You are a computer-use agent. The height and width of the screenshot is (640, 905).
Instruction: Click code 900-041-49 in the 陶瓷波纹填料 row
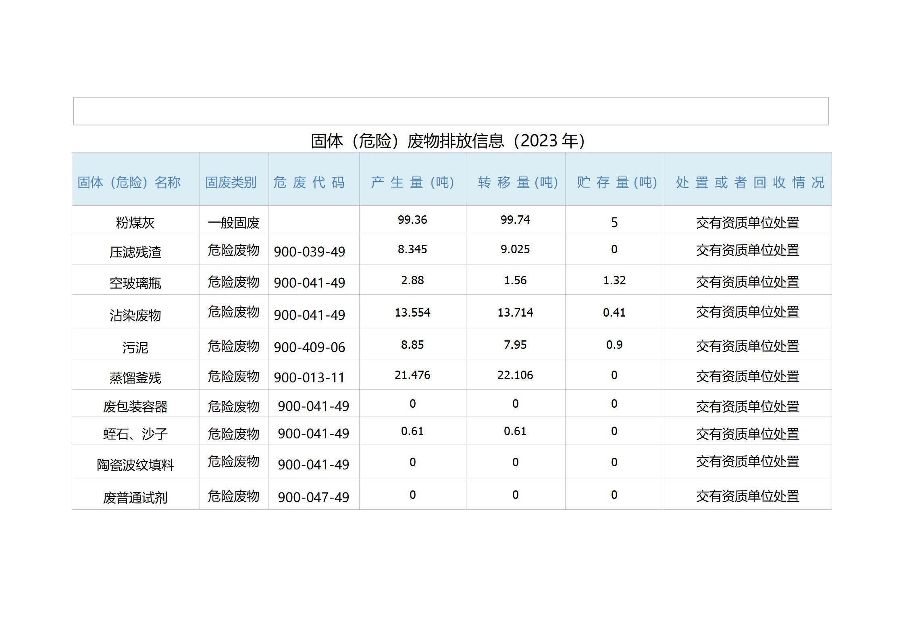pos(313,465)
